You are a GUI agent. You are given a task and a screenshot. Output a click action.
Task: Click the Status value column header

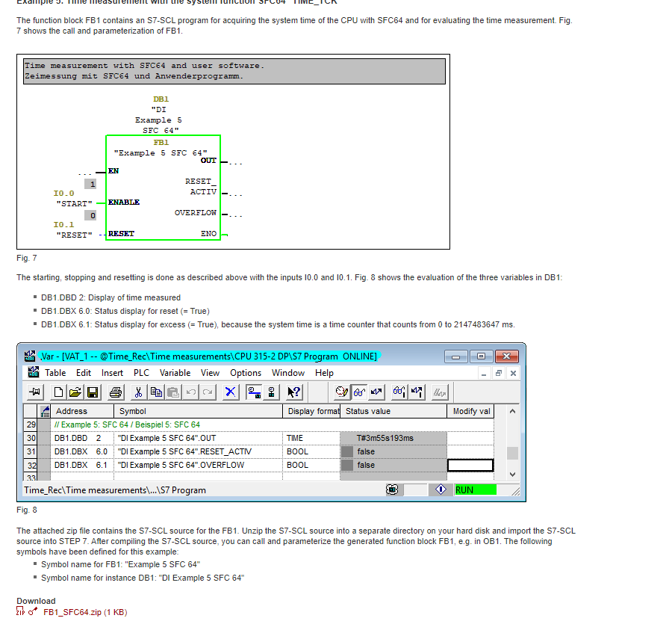click(x=393, y=411)
